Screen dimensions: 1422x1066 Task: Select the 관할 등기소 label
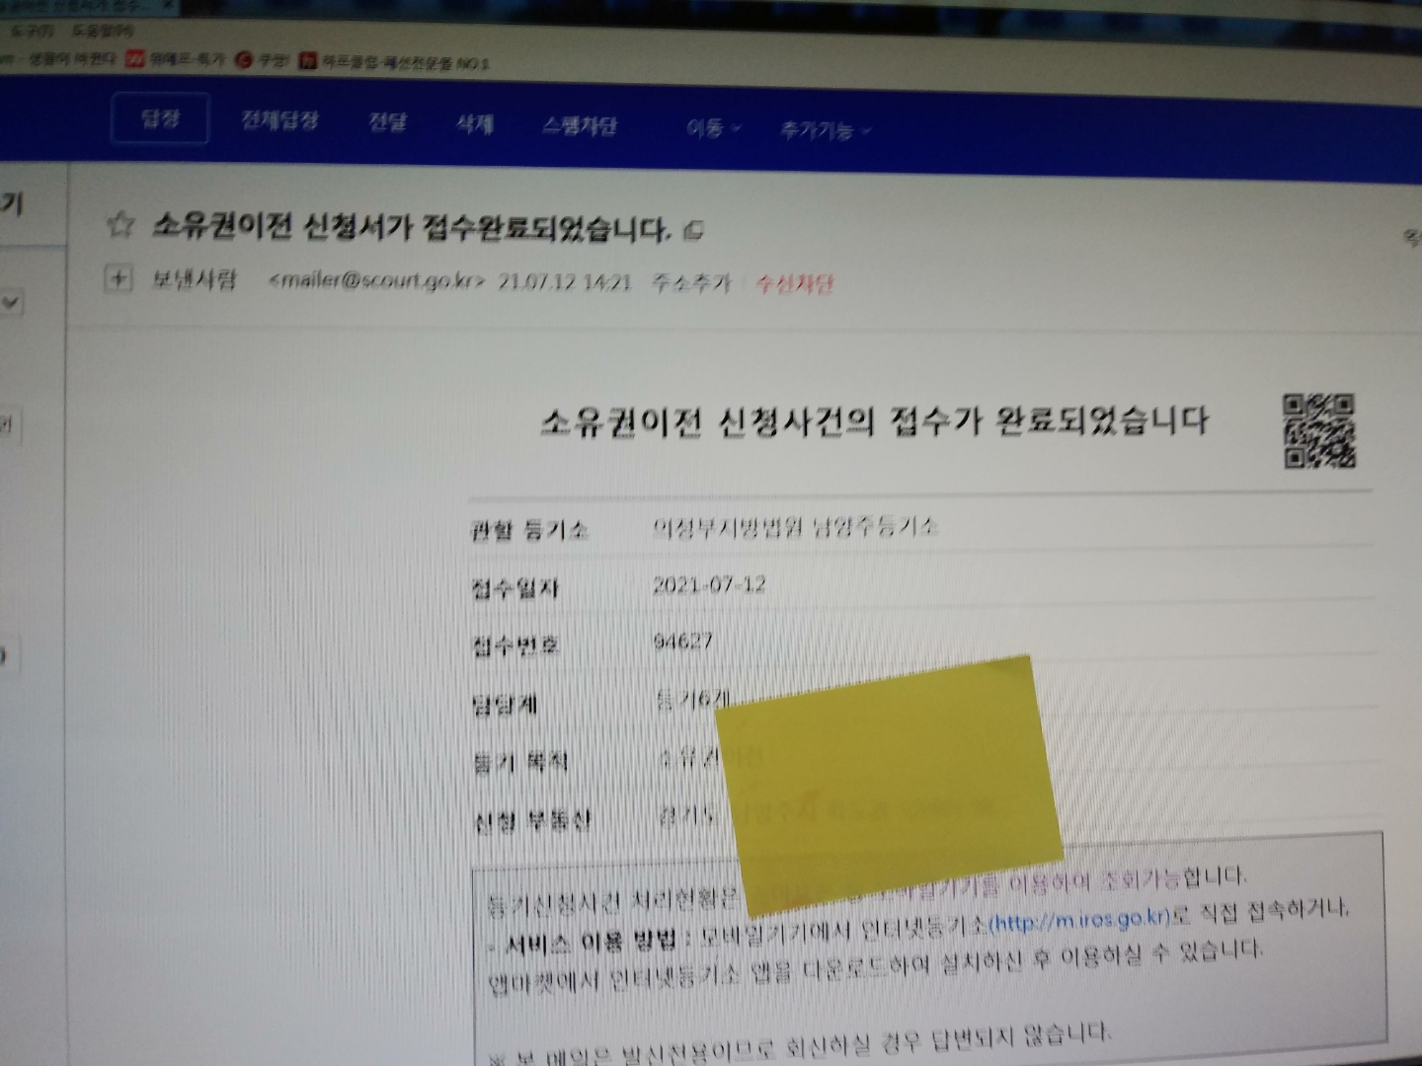point(529,531)
